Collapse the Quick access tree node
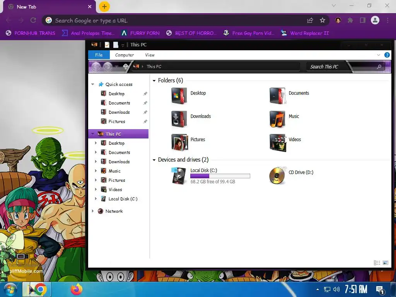Screen dimensions: 396x297 [93, 84]
